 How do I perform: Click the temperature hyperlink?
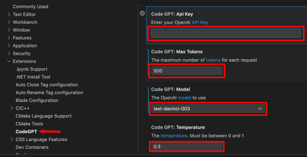tap(174, 135)
